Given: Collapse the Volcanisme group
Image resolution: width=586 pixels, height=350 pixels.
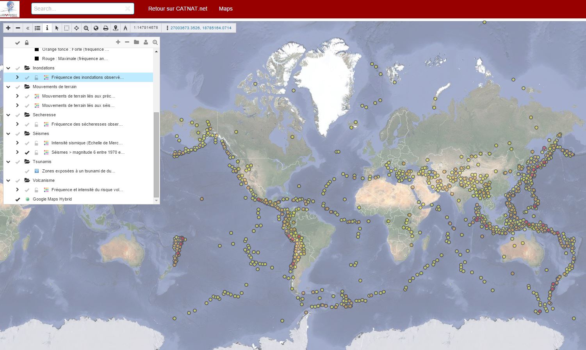Looking at the screenshot, I should coord(8,181).
